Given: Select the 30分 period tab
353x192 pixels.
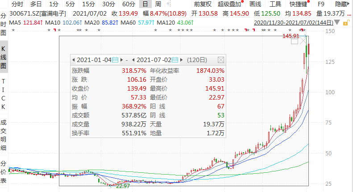Looking at the screenshot, I should point(108,4).
